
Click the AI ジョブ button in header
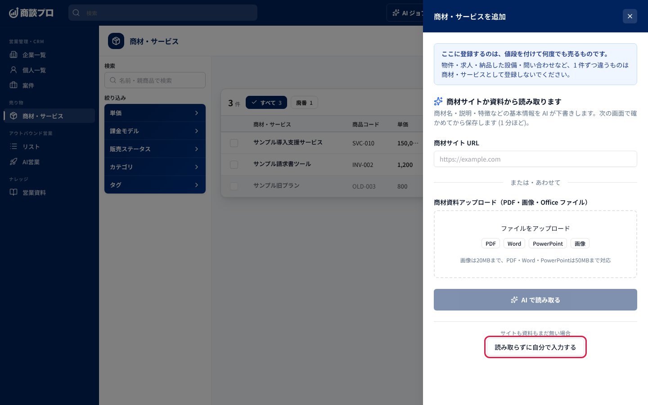(x=405, y=13)
